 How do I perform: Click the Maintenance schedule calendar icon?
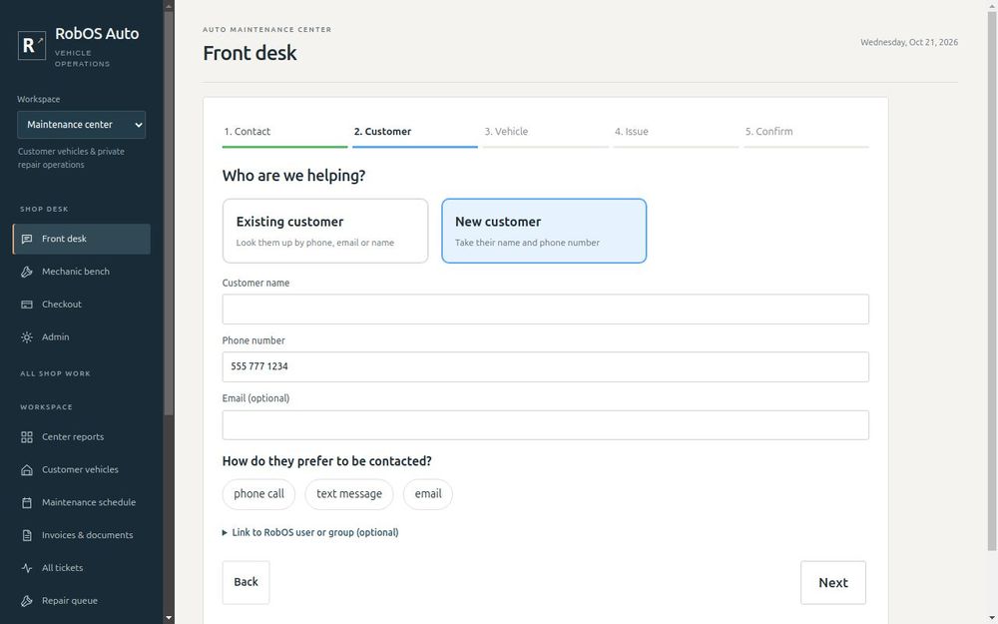point(27,502)
